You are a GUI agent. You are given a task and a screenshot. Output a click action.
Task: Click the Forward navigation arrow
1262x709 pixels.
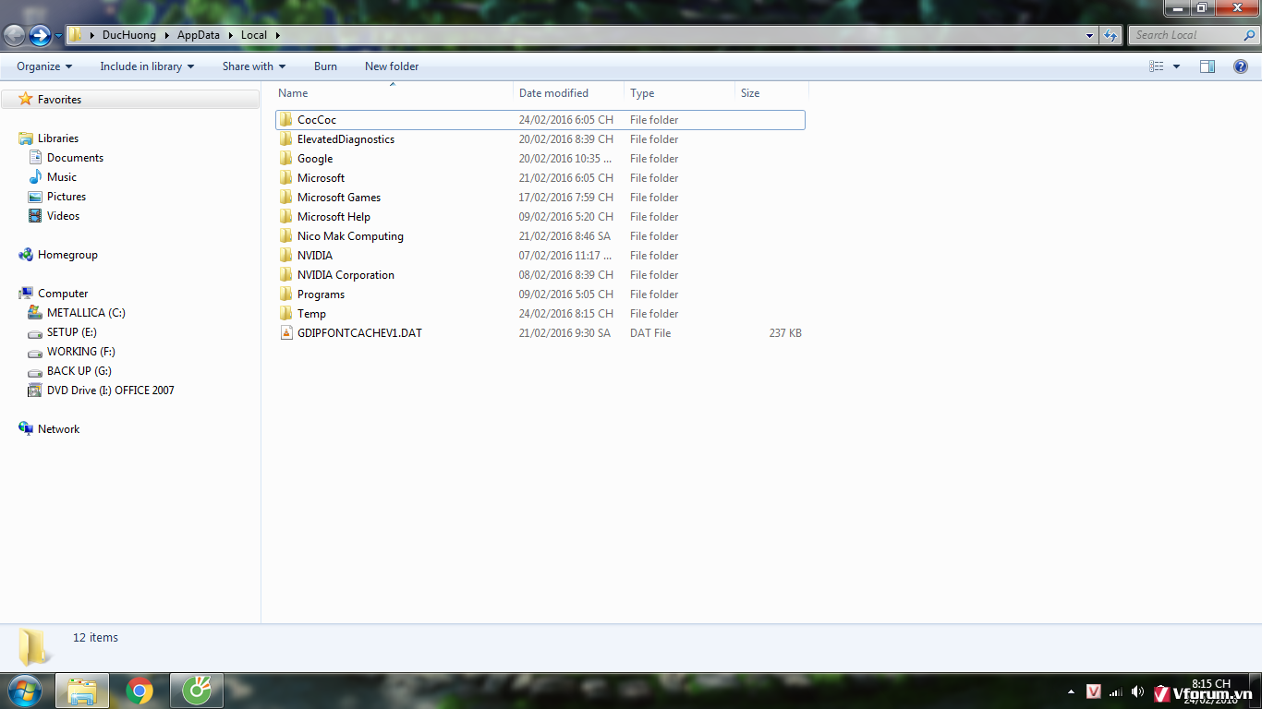point(40,36)
